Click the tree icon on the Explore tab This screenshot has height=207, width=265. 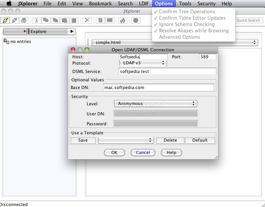27,31
